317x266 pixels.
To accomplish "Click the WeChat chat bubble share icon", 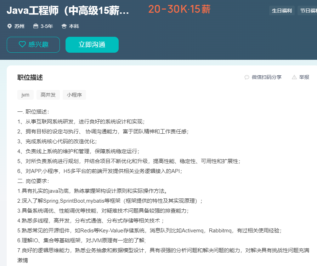I will [247, 77].
